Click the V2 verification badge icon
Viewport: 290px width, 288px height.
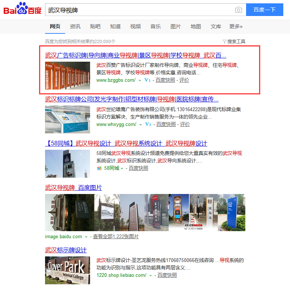tap(148, 124)
